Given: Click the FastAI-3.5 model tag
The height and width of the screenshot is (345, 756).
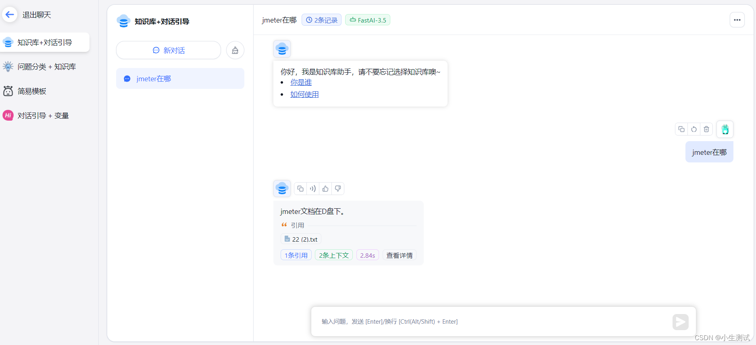Looking at the screenshot, I should (368, 20).
